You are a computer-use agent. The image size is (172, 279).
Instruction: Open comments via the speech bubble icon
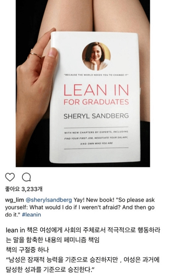pyautogui.click(x=26, y=177)
